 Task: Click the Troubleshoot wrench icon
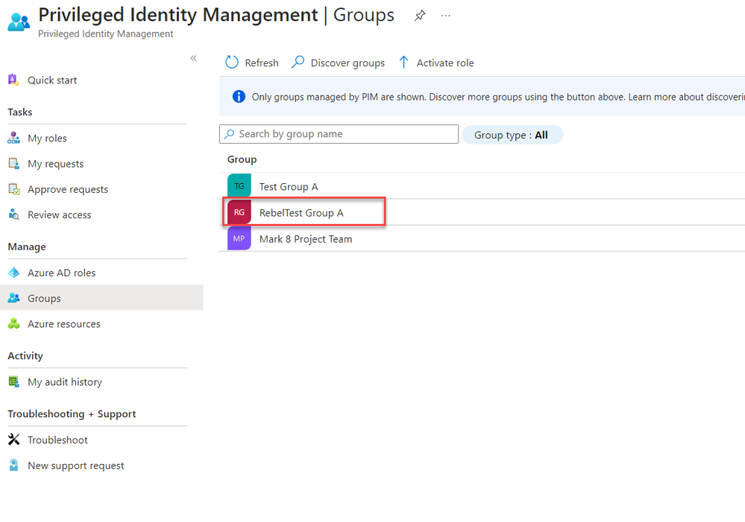[13, 439]
